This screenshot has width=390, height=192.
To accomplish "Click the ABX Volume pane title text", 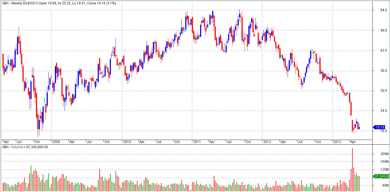I will point(25,147).
